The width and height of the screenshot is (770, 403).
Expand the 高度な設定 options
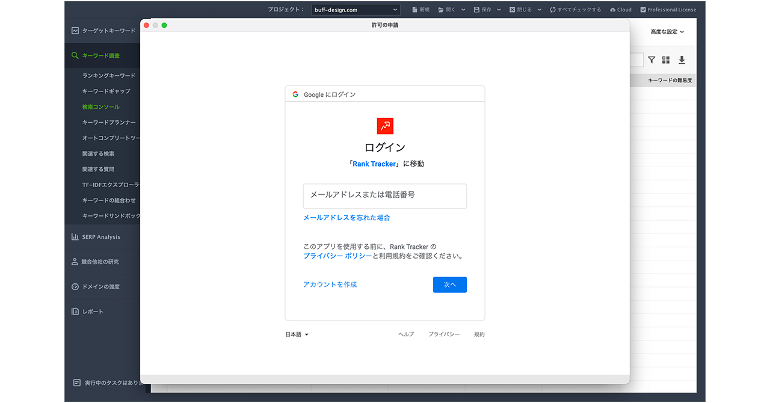667,32
